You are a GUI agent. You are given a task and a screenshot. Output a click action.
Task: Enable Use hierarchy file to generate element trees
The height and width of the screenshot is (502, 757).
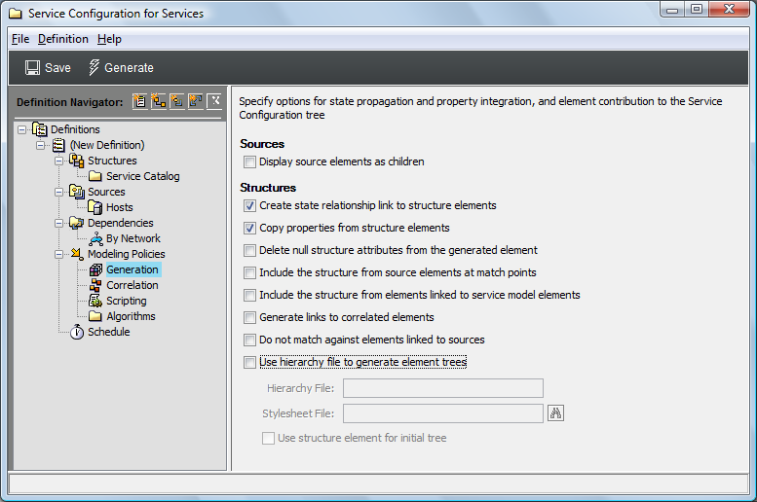[249, 362]
